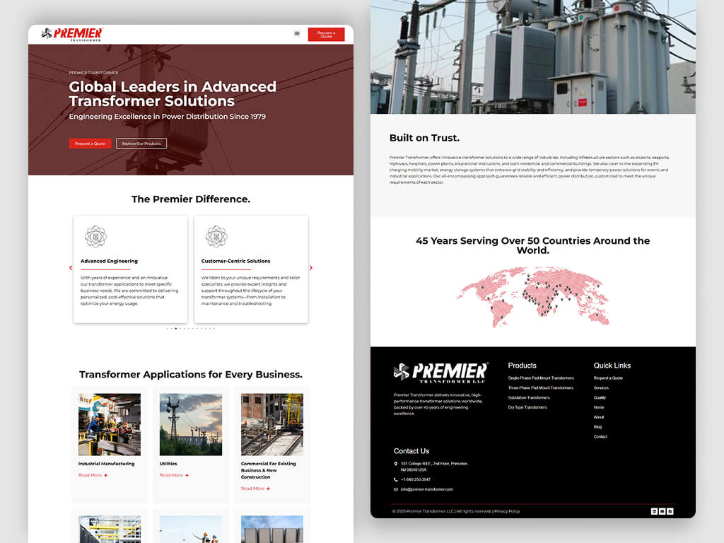Open the hamburger navigation menu
Viewport: 724px width, 543px height.
(297, 33)
